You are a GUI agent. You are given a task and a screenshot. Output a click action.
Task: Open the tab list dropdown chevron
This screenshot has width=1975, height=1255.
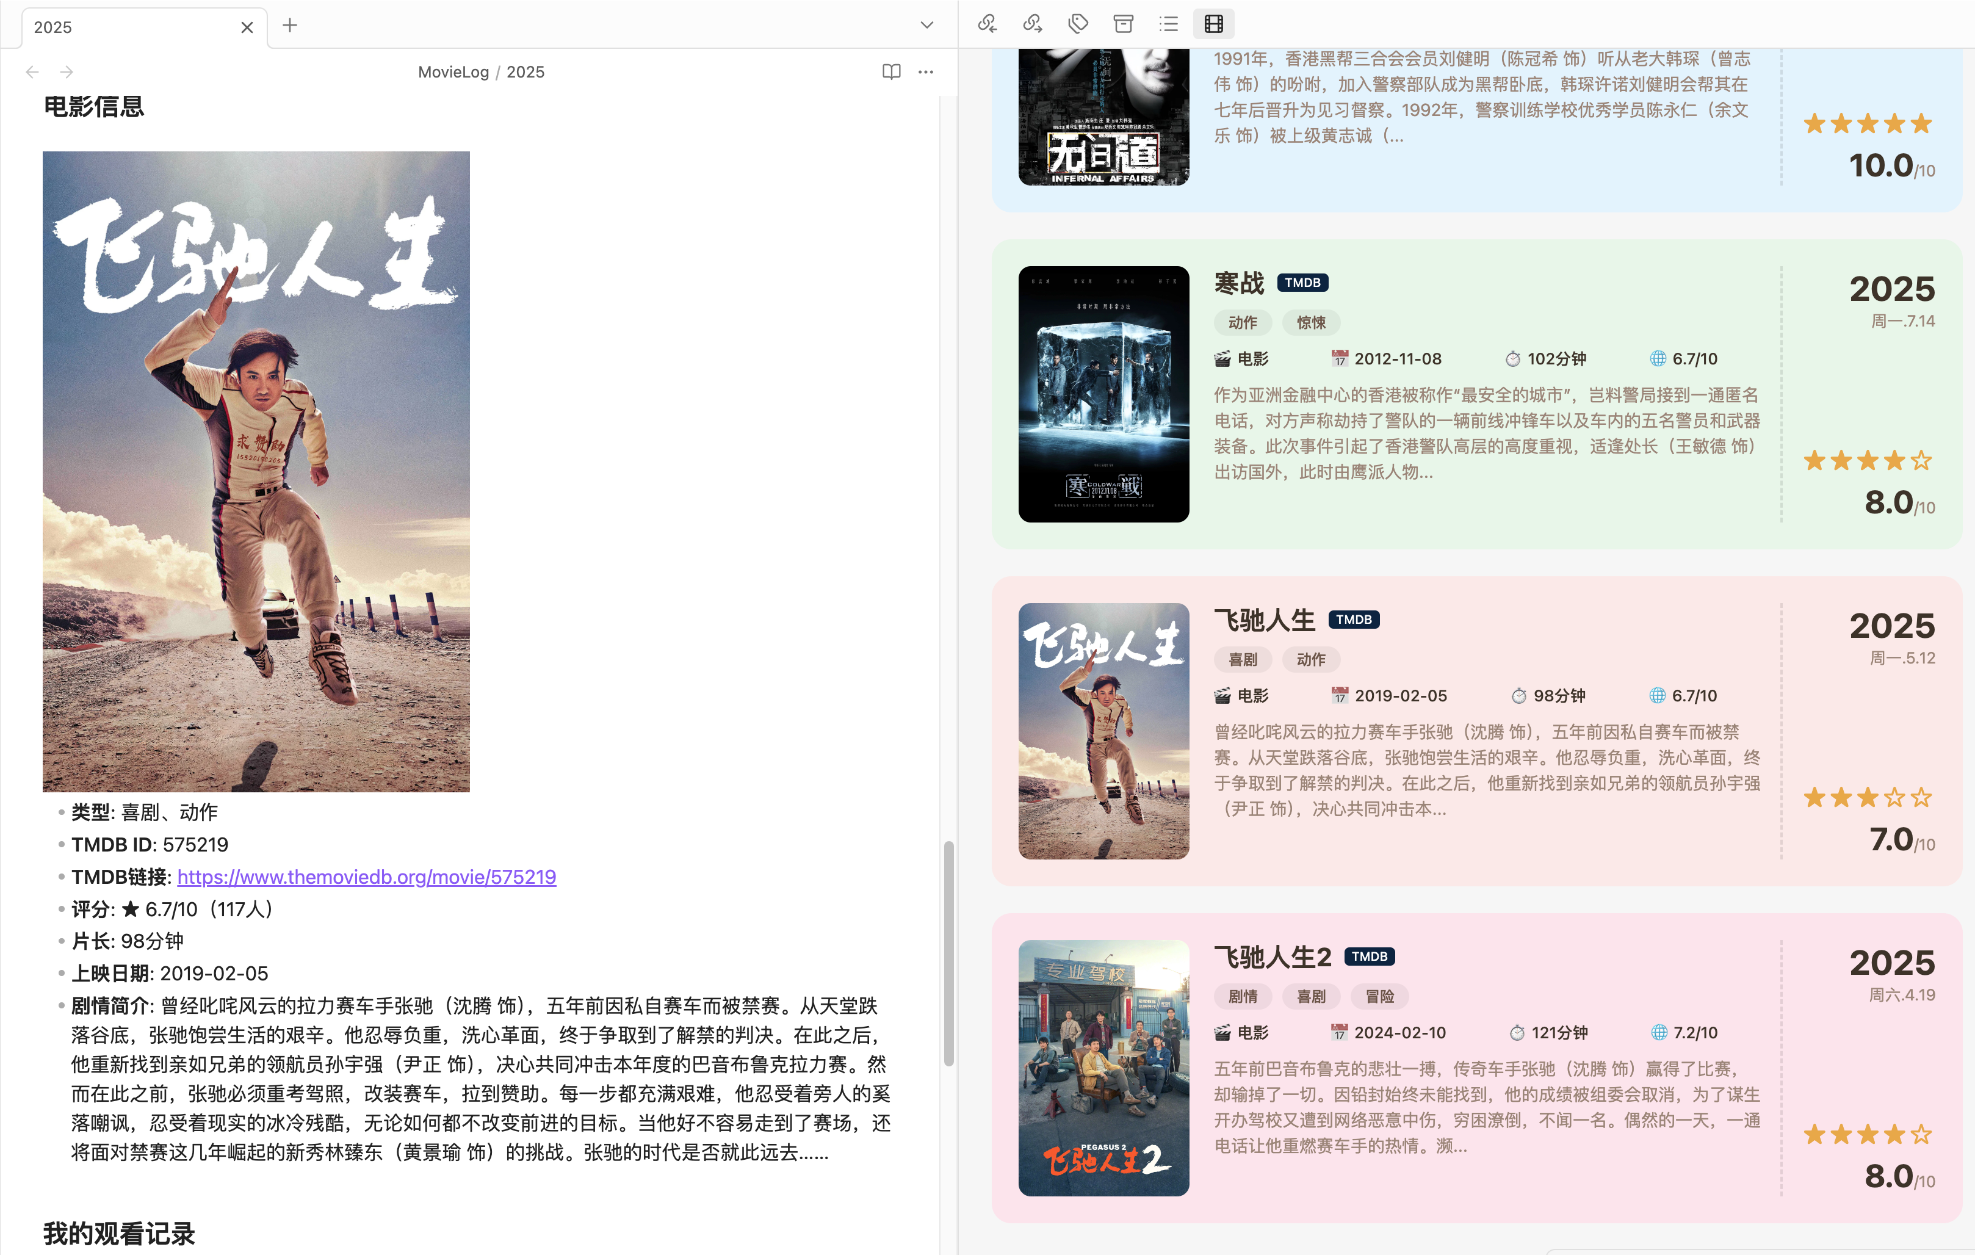tap(927, 26)
